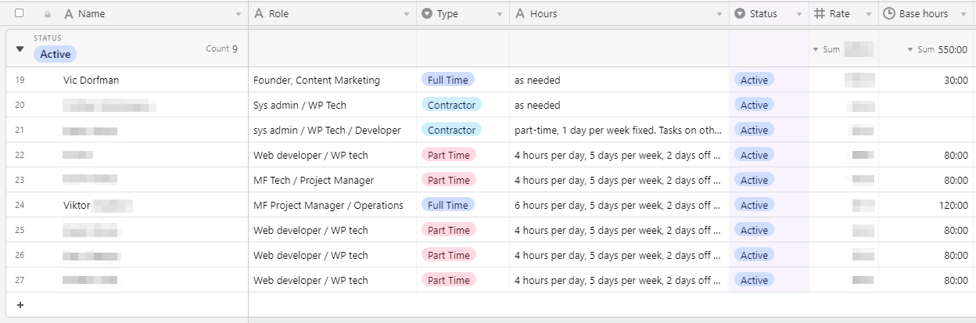976x323 pixels.
Task: Click the single-select icon beside Status header
Action: click(740, 14)
